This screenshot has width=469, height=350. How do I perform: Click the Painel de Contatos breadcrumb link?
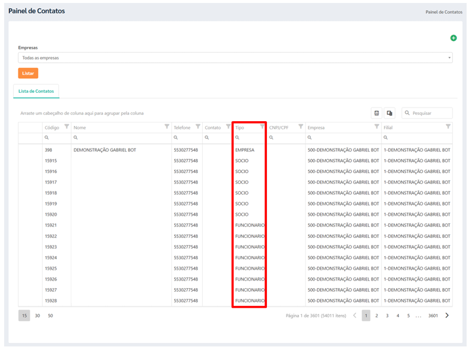click(444, 12)
